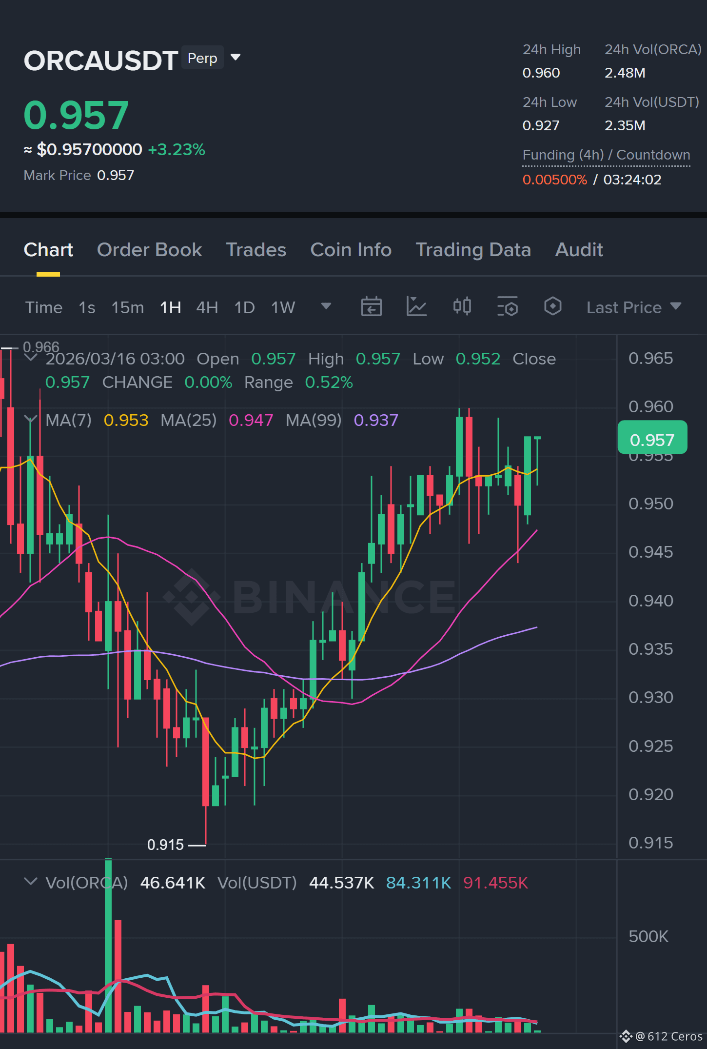Open the candlestick chart style icon
707x1049 pixels.
coord(462,307)
